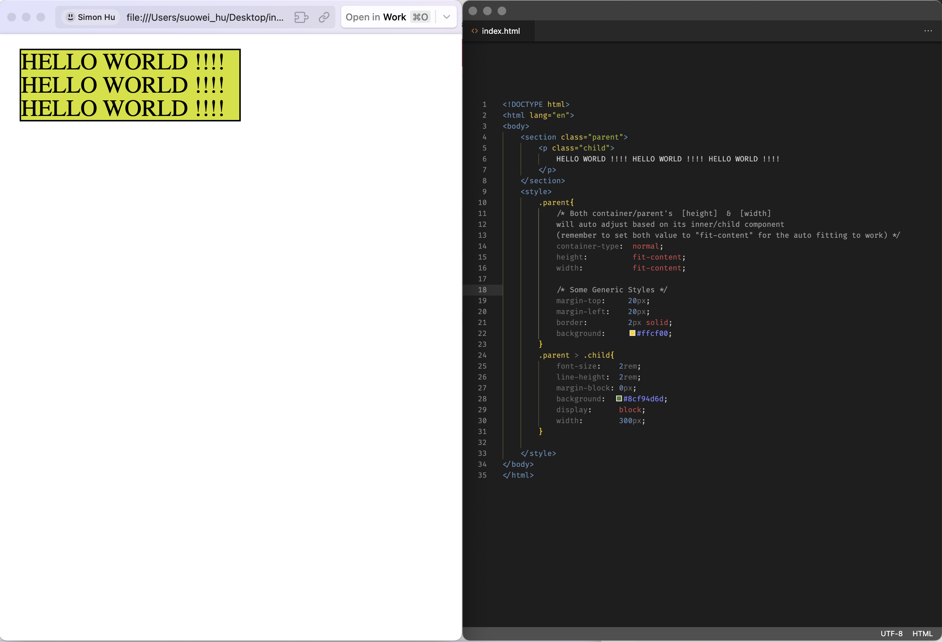Select the index.html editor tab

499,31
